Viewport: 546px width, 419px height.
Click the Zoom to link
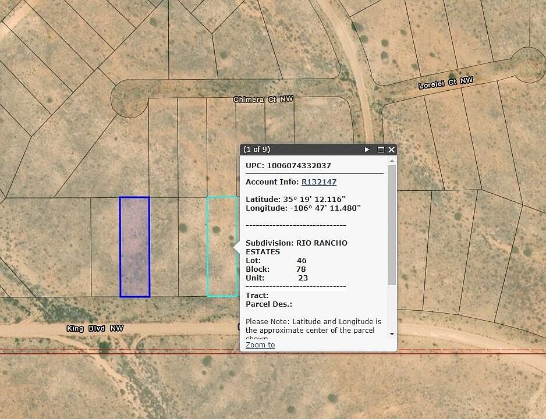(260, 345)
